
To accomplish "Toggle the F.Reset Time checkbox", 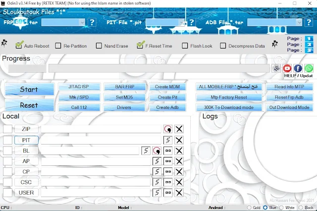I will pos(140,45).
